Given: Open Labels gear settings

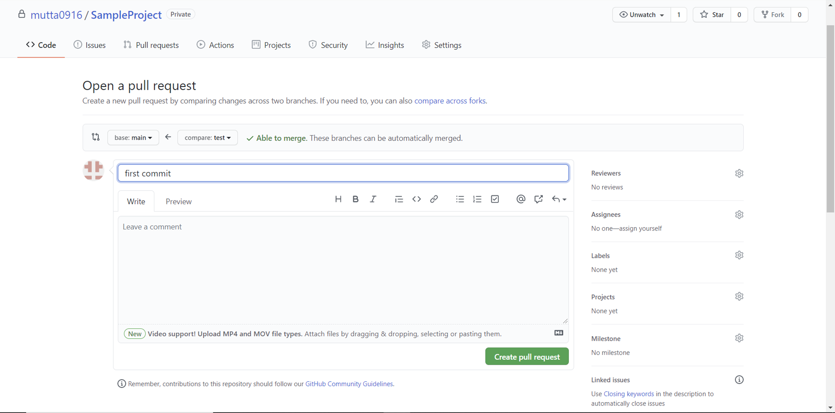Looking at the screenshot, I should pyautogui.click(x=739, y=255).
